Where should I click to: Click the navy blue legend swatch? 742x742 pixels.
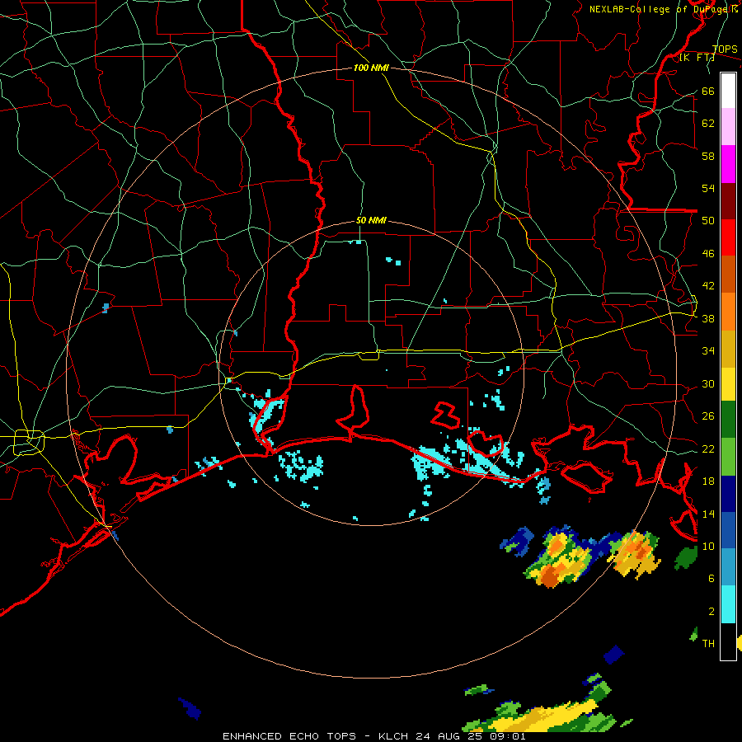728,494
